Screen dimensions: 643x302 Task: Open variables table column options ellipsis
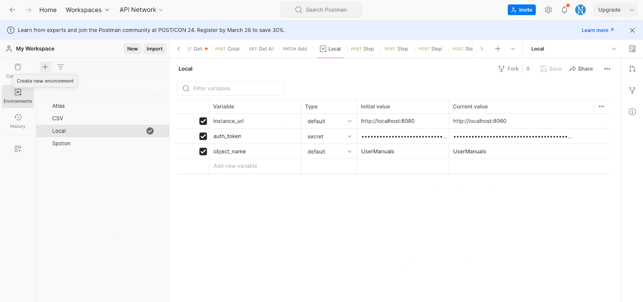(601, 107)
